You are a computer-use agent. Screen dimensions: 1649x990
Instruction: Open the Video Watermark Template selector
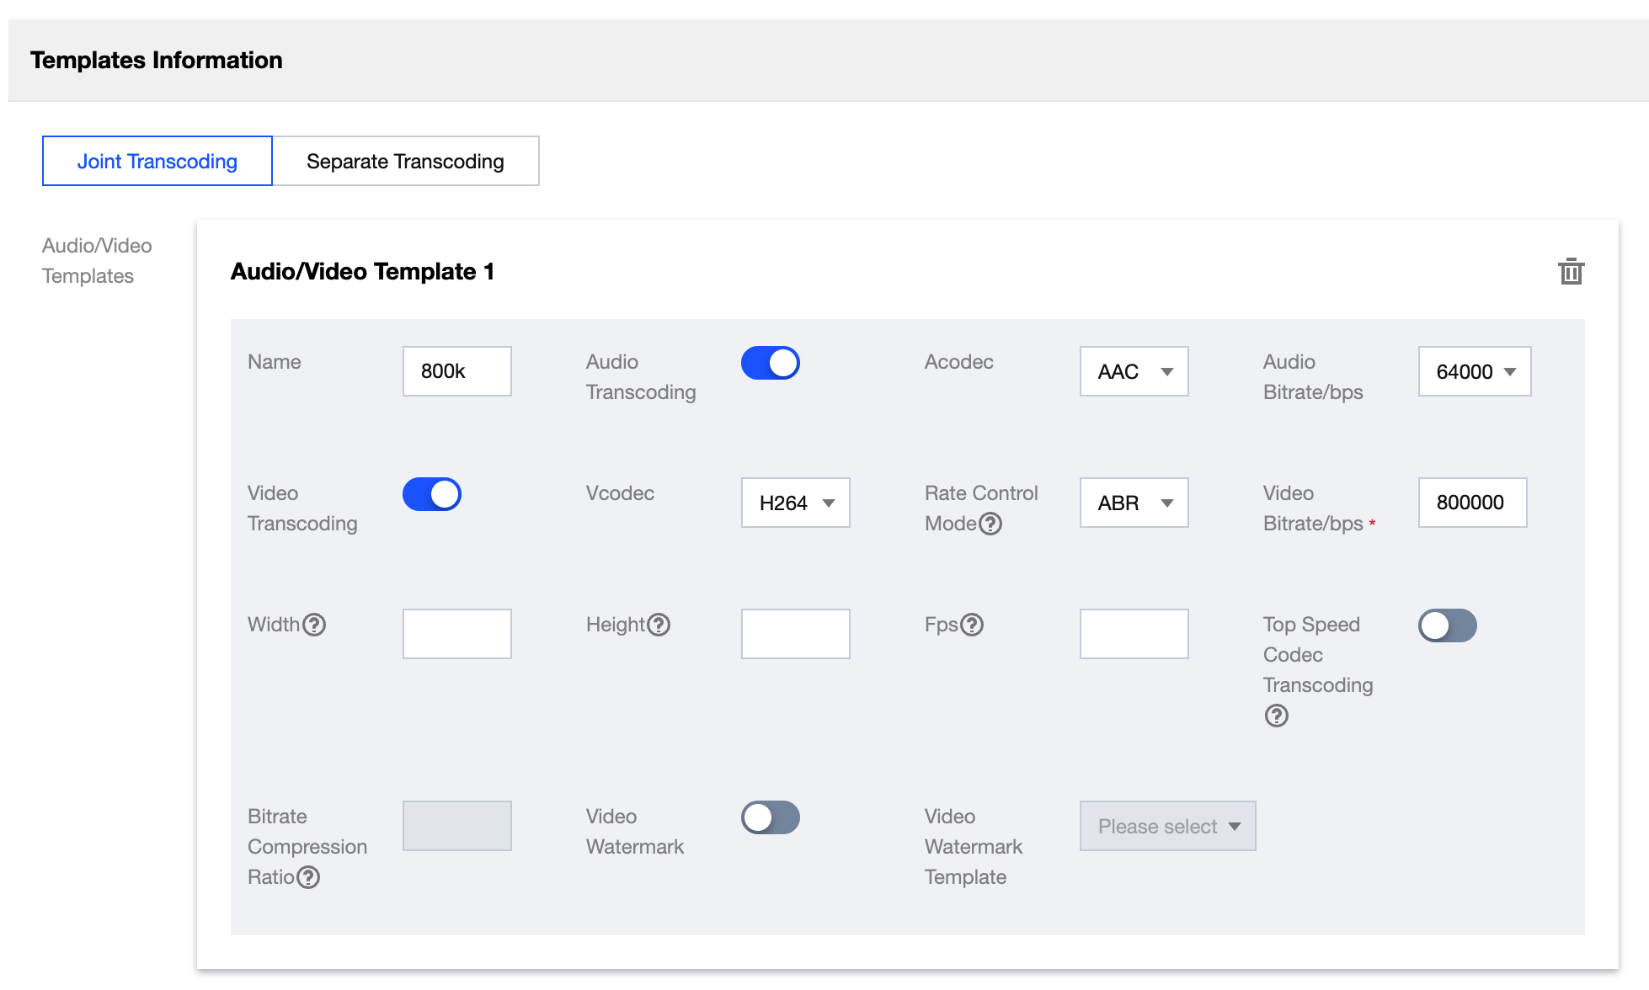1167,826
